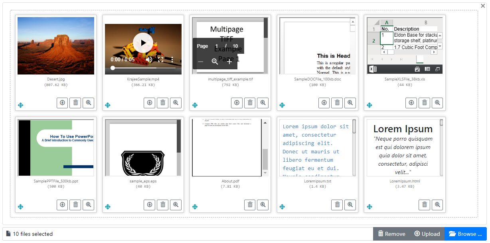Image resolution: width=490 pixels, height=243 pixels.
Task: Click the video progress seek bar
Action: pyautogui.click(x=143, y=68)
